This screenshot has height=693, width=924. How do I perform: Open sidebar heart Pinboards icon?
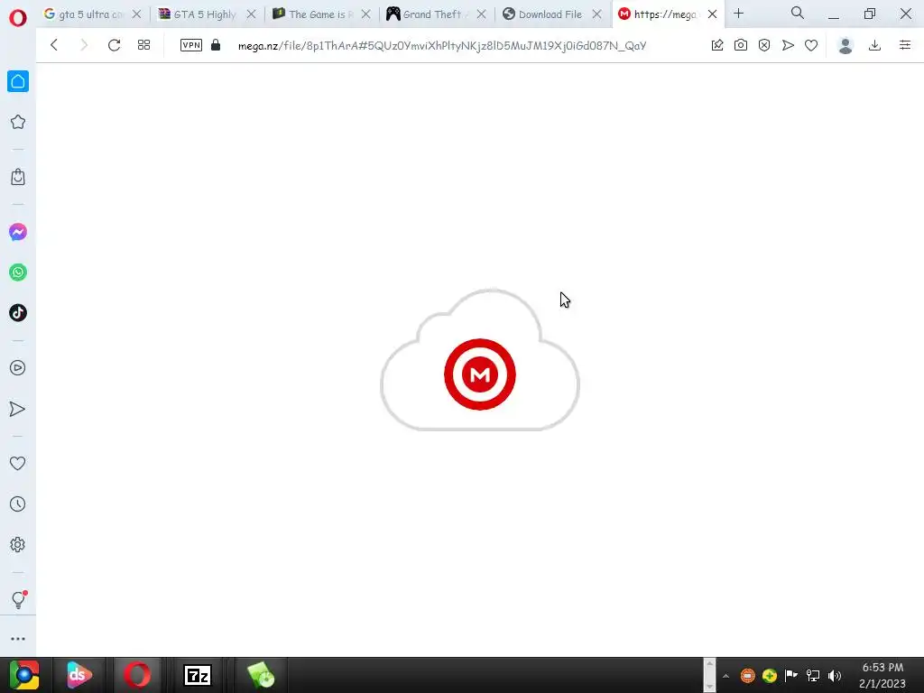(x=18, y=464)
